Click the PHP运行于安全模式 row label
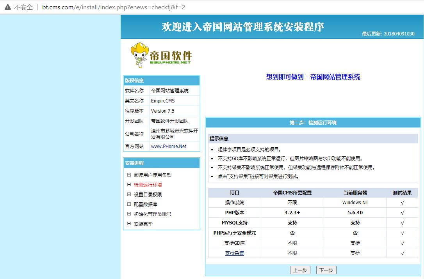 point(234,233)
